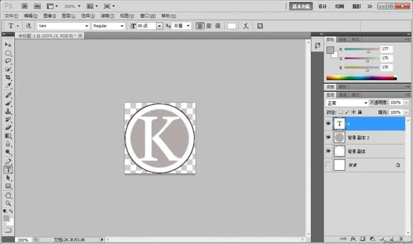Click the Create Warped Text icon

click(245, 26)
